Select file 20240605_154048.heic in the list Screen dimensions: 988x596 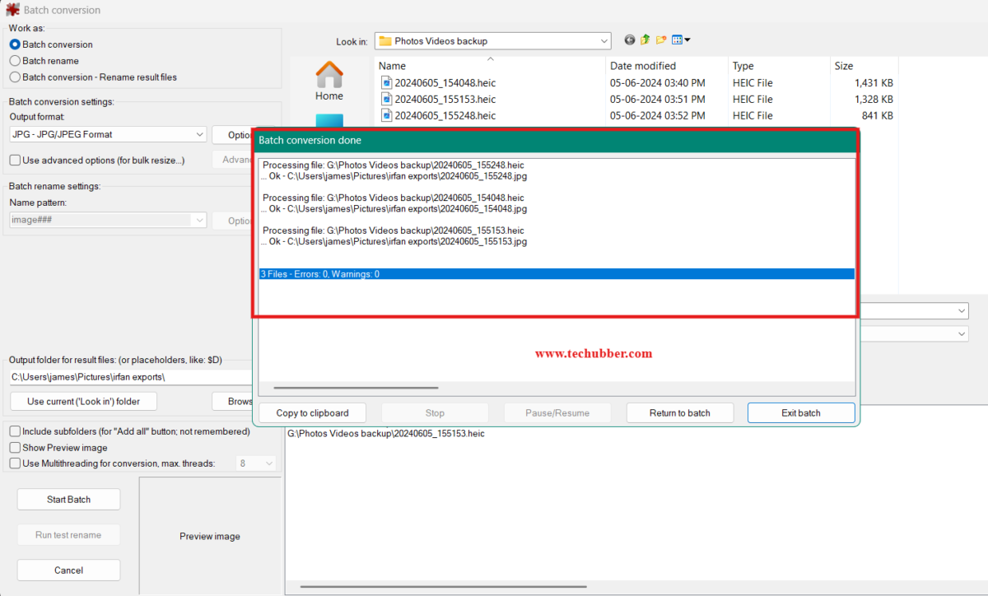445,82
